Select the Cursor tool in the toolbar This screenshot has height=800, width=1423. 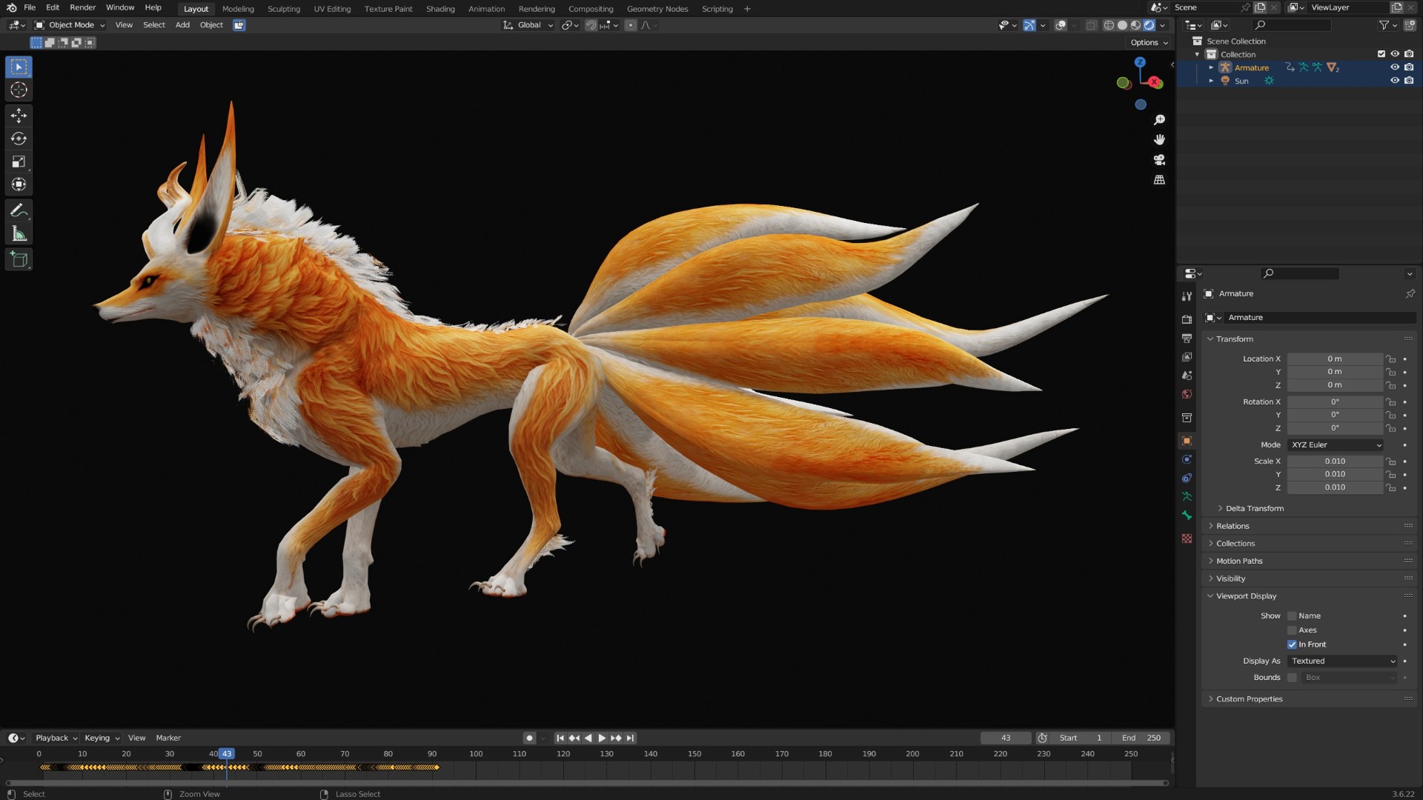[19, 90]
